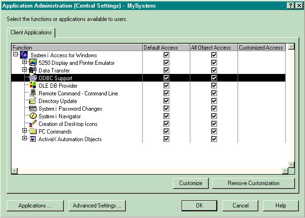Viewport: 305px width, 218px height.
Task: Click the vertical scrollbar down arrow
Action: [291, 165]
